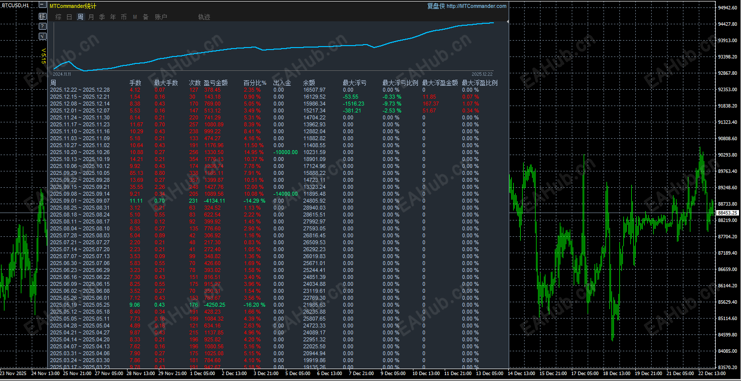The width and height of the screenshot is (741, 381).
Task: Click the 23 Nov 2025 time axis label
Action: coord(13,373)
